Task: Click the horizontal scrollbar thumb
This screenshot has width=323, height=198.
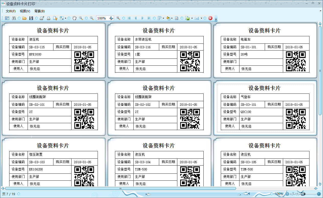Action: click(x=121, y=188)
